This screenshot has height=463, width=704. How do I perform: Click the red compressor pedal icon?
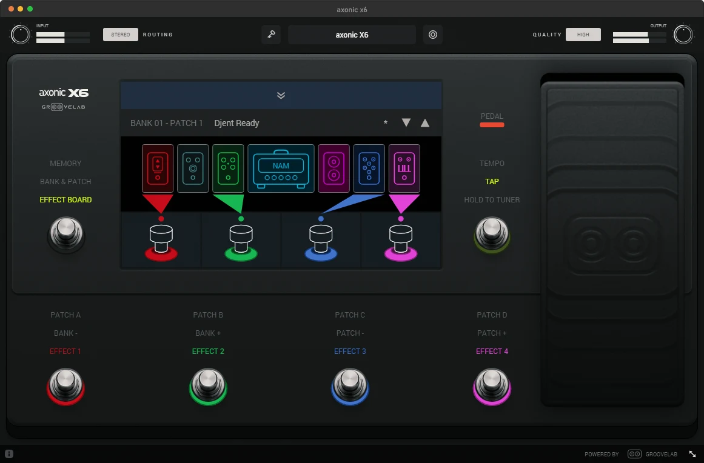coord(158,168)
